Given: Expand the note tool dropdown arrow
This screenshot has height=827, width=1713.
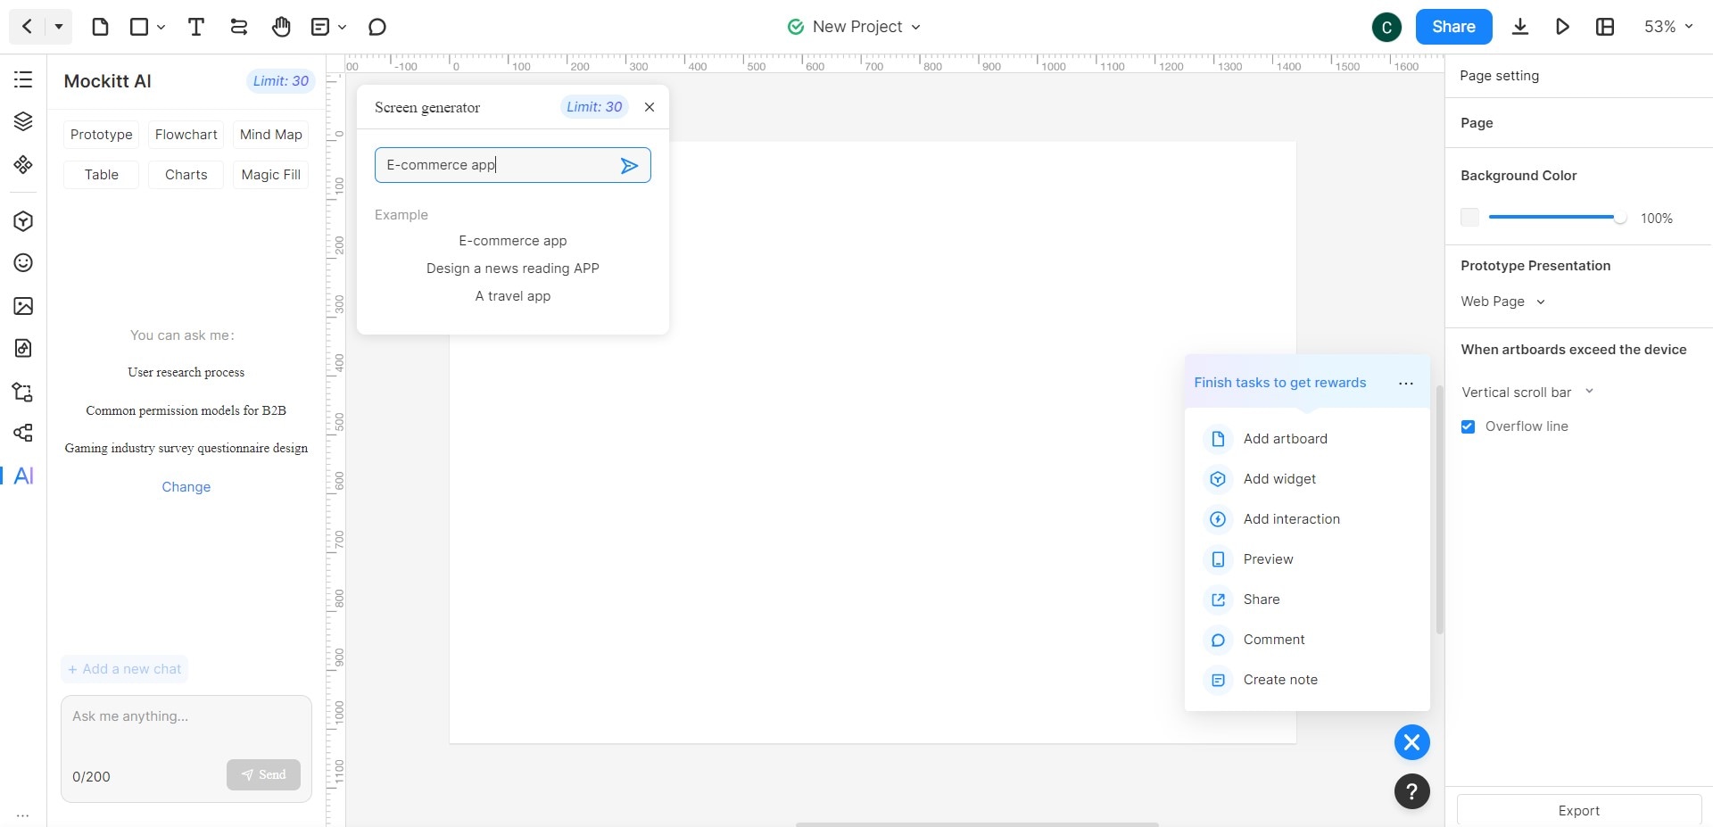Looking at the screenshot, I should tap(343, 27).
